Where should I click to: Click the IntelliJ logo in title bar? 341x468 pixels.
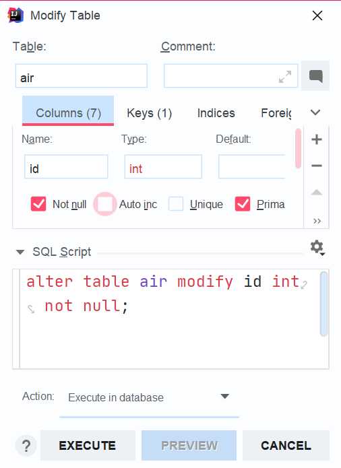pos(15,15)
